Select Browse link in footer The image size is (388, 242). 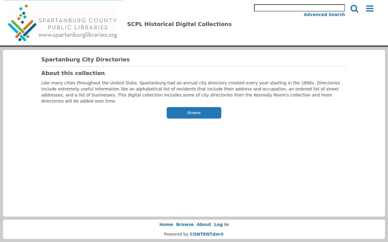(x=185, y=224)
